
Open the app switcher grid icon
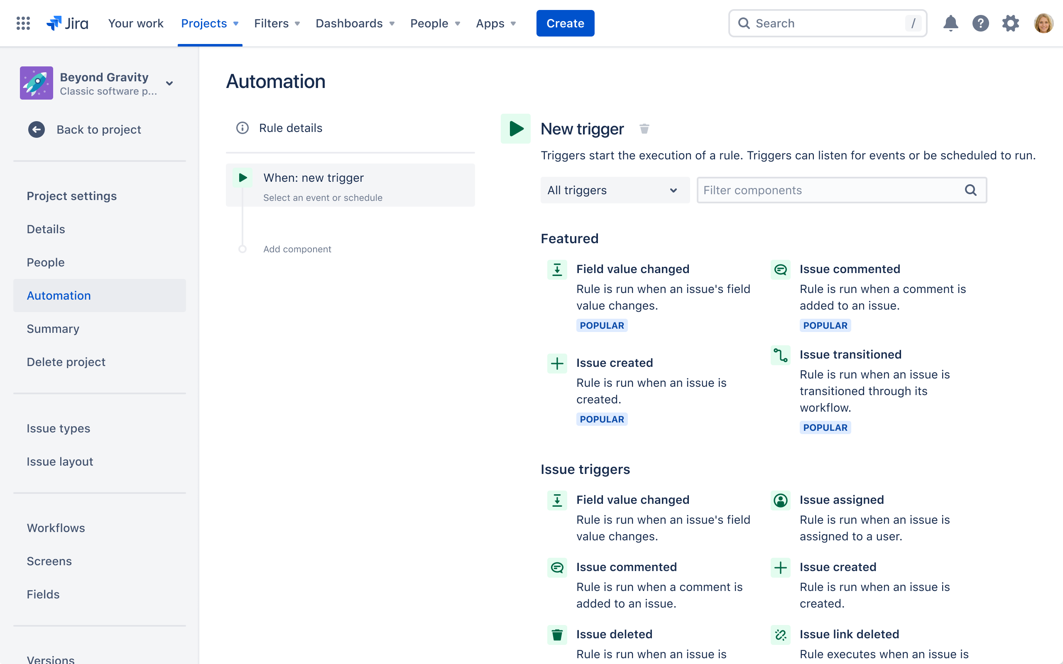[x=22, y=23]
